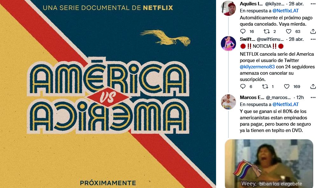Reply to Aquiles' tweet via comment icon

coord(243,31)
